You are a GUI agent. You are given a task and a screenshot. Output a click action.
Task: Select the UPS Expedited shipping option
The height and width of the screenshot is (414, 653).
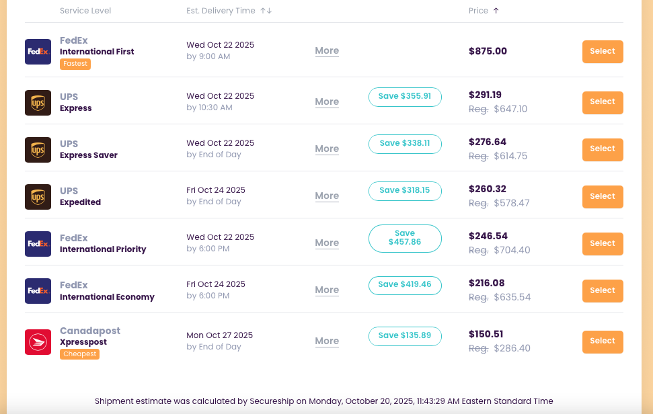coord(603,196)
